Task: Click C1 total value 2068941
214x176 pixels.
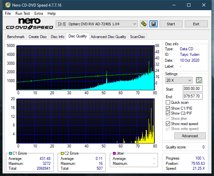Action: (x=43, y=168)
